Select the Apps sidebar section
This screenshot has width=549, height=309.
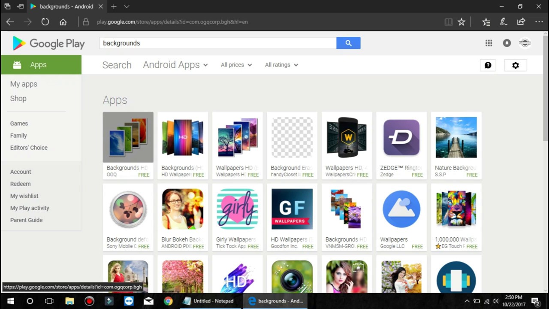point(41,65)
